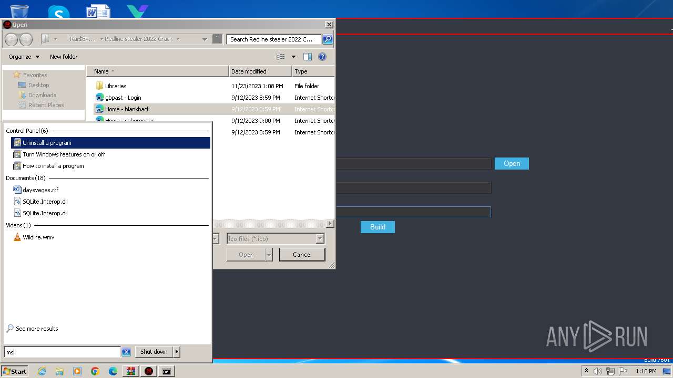Select gbpast - Login shortcut
673x378 pixels.
click(123, 98)
